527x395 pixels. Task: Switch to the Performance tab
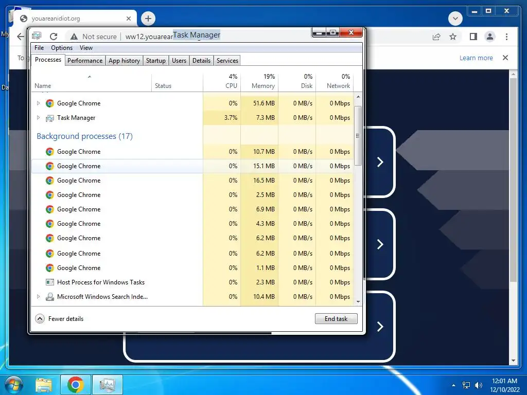[85, 61]
